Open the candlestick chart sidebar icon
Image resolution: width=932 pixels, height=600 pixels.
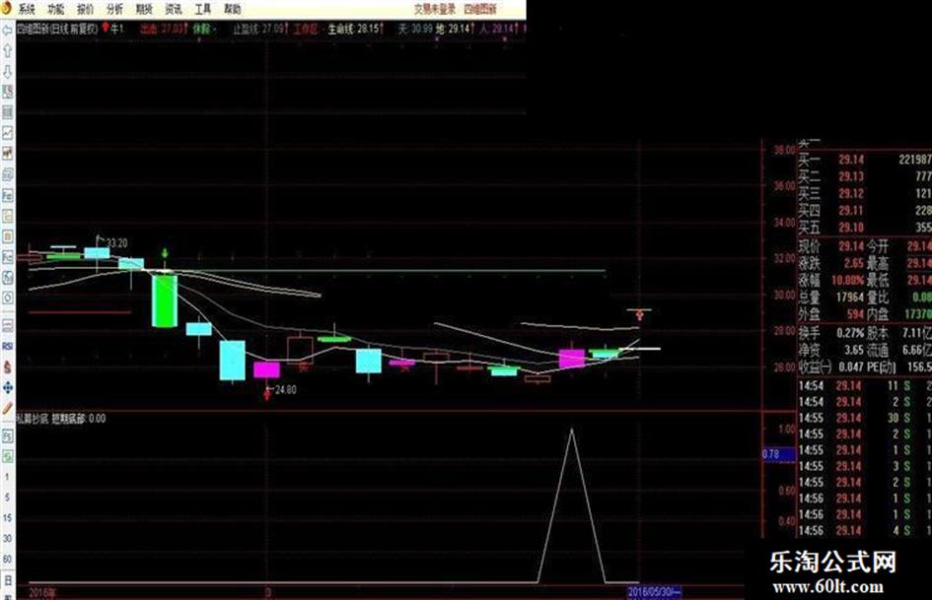click(7, 154)
